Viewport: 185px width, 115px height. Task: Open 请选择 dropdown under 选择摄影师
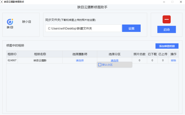tap(80, 61)
